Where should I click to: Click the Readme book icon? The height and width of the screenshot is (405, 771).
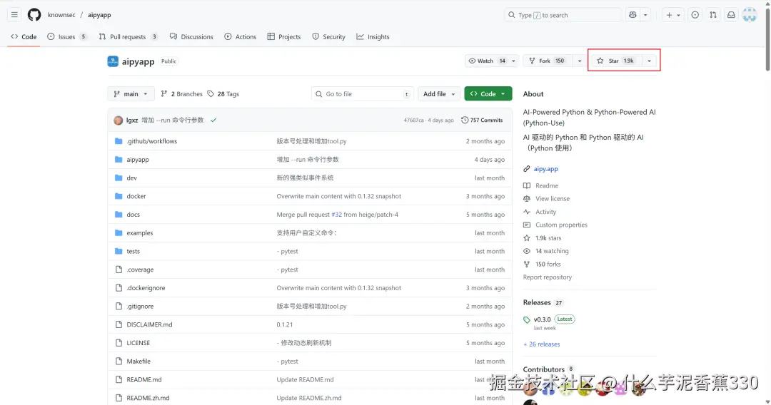(527, 186)
